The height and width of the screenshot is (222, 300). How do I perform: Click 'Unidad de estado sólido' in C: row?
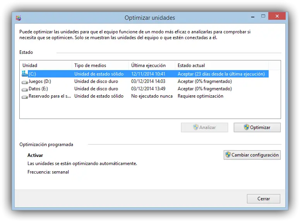[99, 74]
